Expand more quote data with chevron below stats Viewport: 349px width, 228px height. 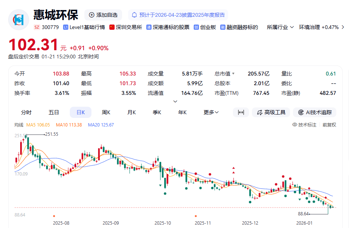click(x=175, y=101)
